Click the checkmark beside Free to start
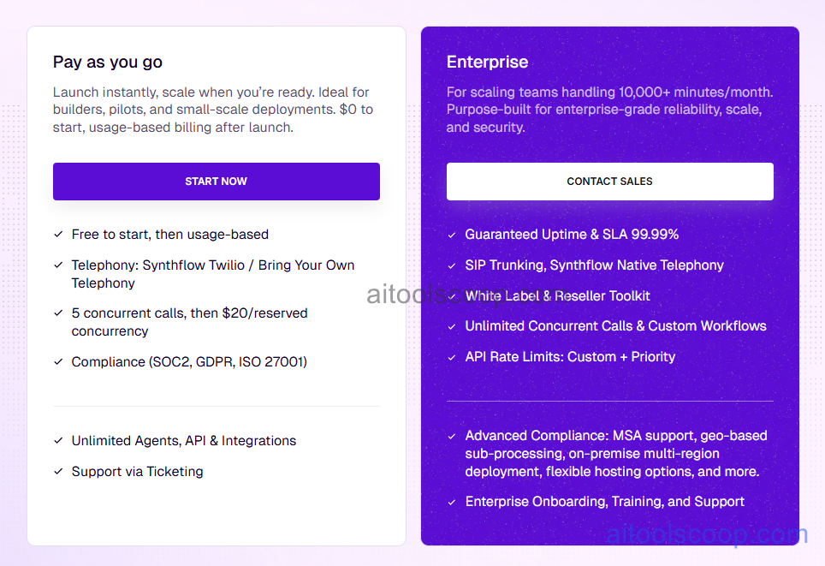 [x=58, y=234]
